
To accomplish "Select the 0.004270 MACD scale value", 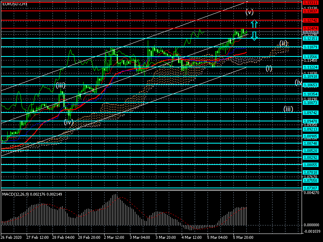I will (311, 193).
